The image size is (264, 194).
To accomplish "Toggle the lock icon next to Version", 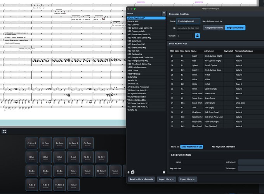I will click(197, 36).
